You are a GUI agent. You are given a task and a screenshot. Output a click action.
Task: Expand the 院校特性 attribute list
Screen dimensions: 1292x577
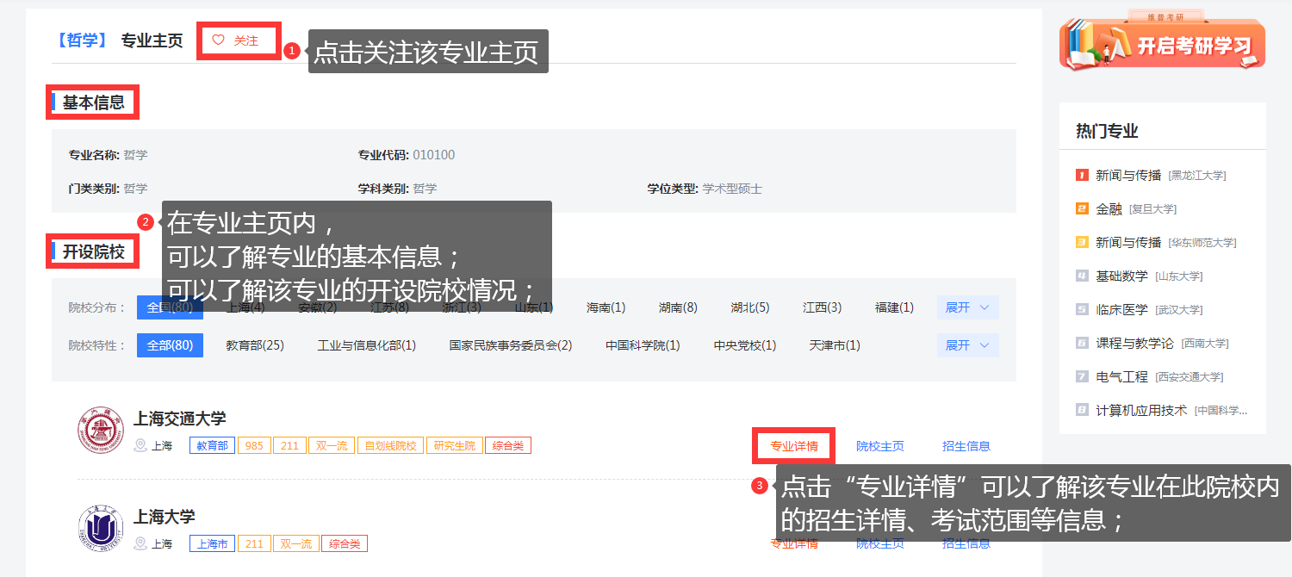(x=967, y=345)
